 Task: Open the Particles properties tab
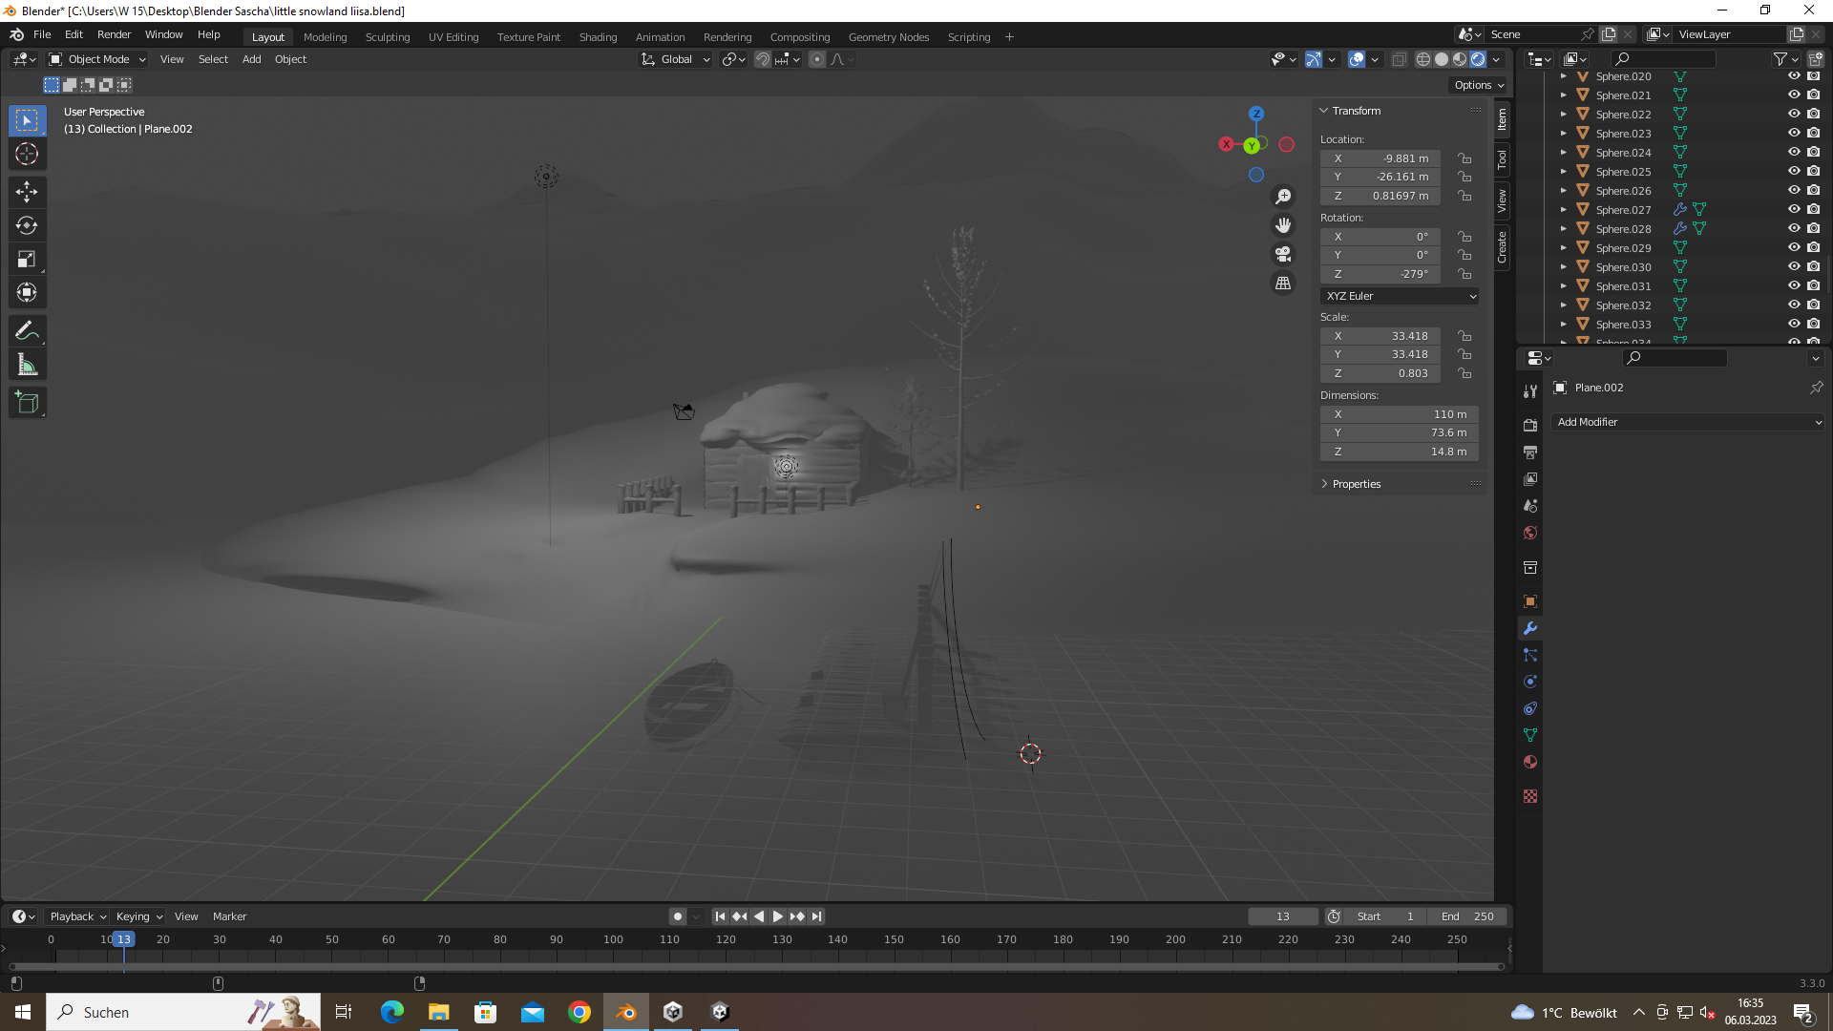pos(1530,655)
